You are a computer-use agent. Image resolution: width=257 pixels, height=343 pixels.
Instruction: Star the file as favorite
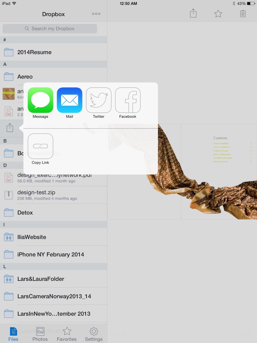pos(218,14)
